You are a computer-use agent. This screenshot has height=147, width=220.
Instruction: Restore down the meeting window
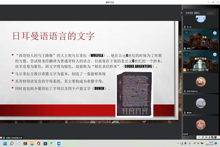click(213, 2)
